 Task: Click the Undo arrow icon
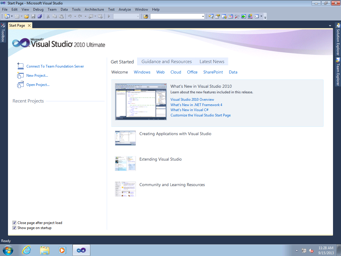pyautogui.click(x=70, y=16)
